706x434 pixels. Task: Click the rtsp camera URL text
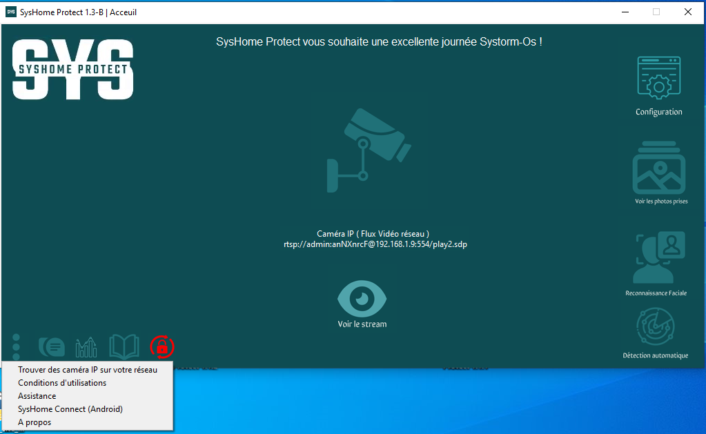pos(375,244)
